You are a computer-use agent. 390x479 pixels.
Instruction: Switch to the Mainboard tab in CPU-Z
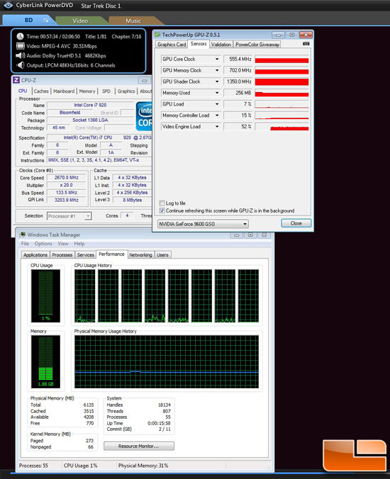pyautogui.click(x=64, y=91)
